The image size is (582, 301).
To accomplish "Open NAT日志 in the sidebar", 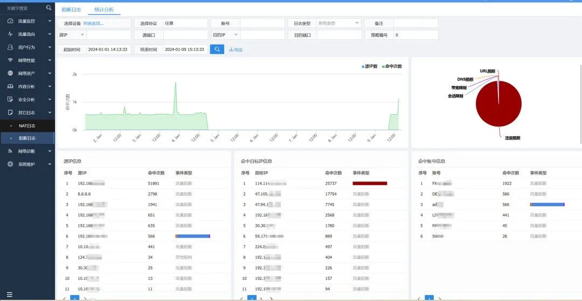I will point(27,125).
